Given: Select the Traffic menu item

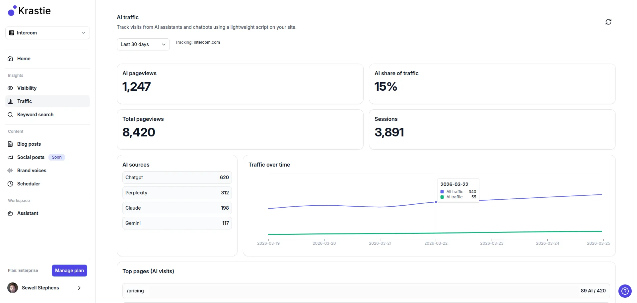Looking at the screenshot, I should coord(47,101).
